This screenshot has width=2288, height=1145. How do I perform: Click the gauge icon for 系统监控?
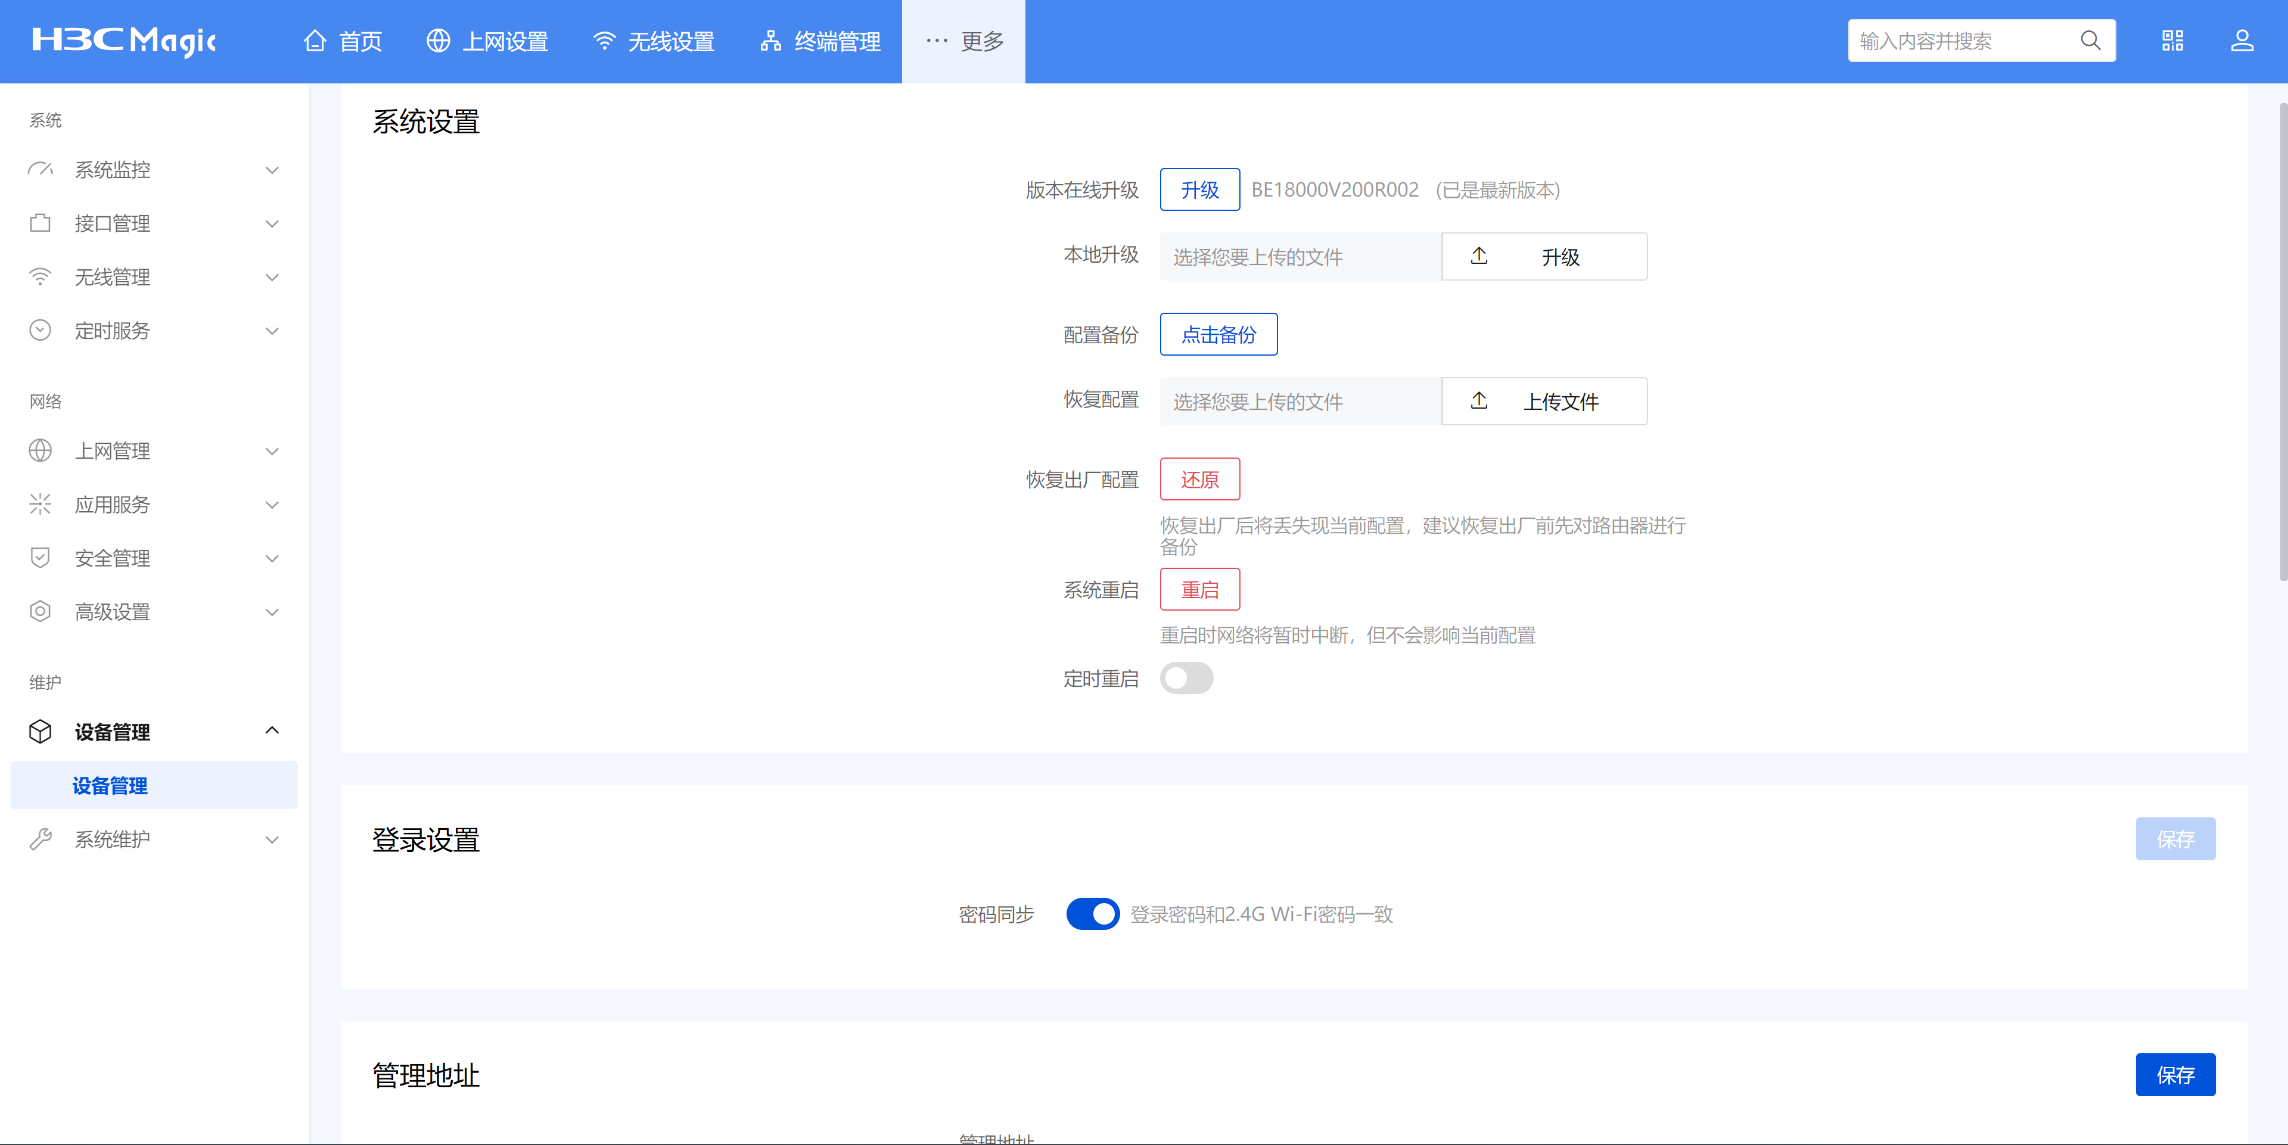(40, 170)
